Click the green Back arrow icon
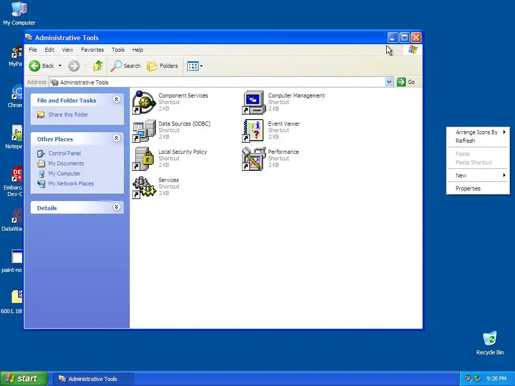This screenshot has width=515, height=386. tap(35, 66)
